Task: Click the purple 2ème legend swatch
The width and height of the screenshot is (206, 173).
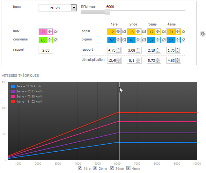Action: click(13, 91)
